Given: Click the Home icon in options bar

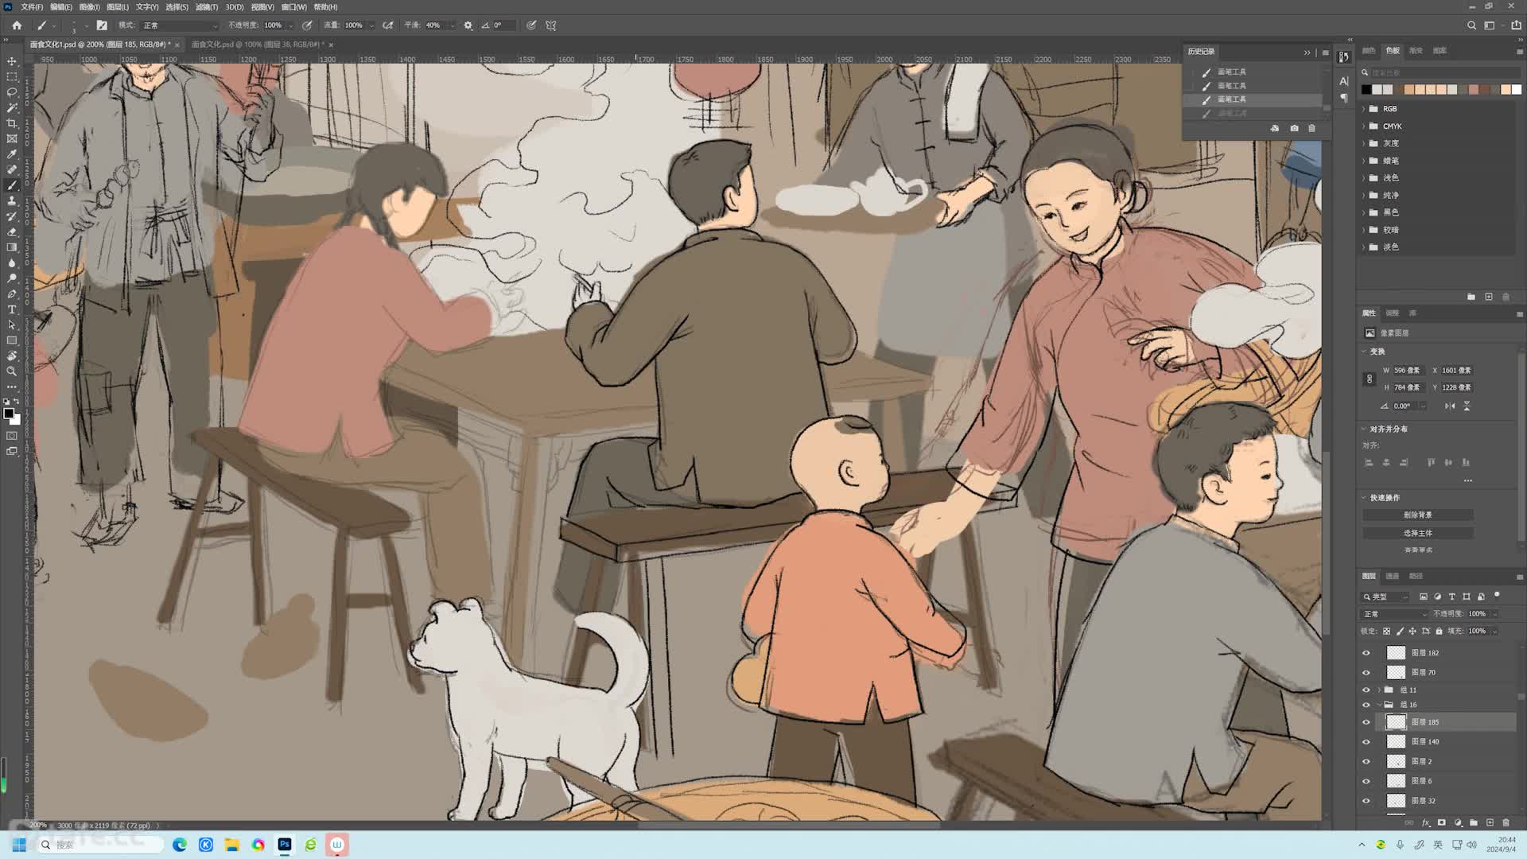Looking at the screenshot, I should click(17, 25).
